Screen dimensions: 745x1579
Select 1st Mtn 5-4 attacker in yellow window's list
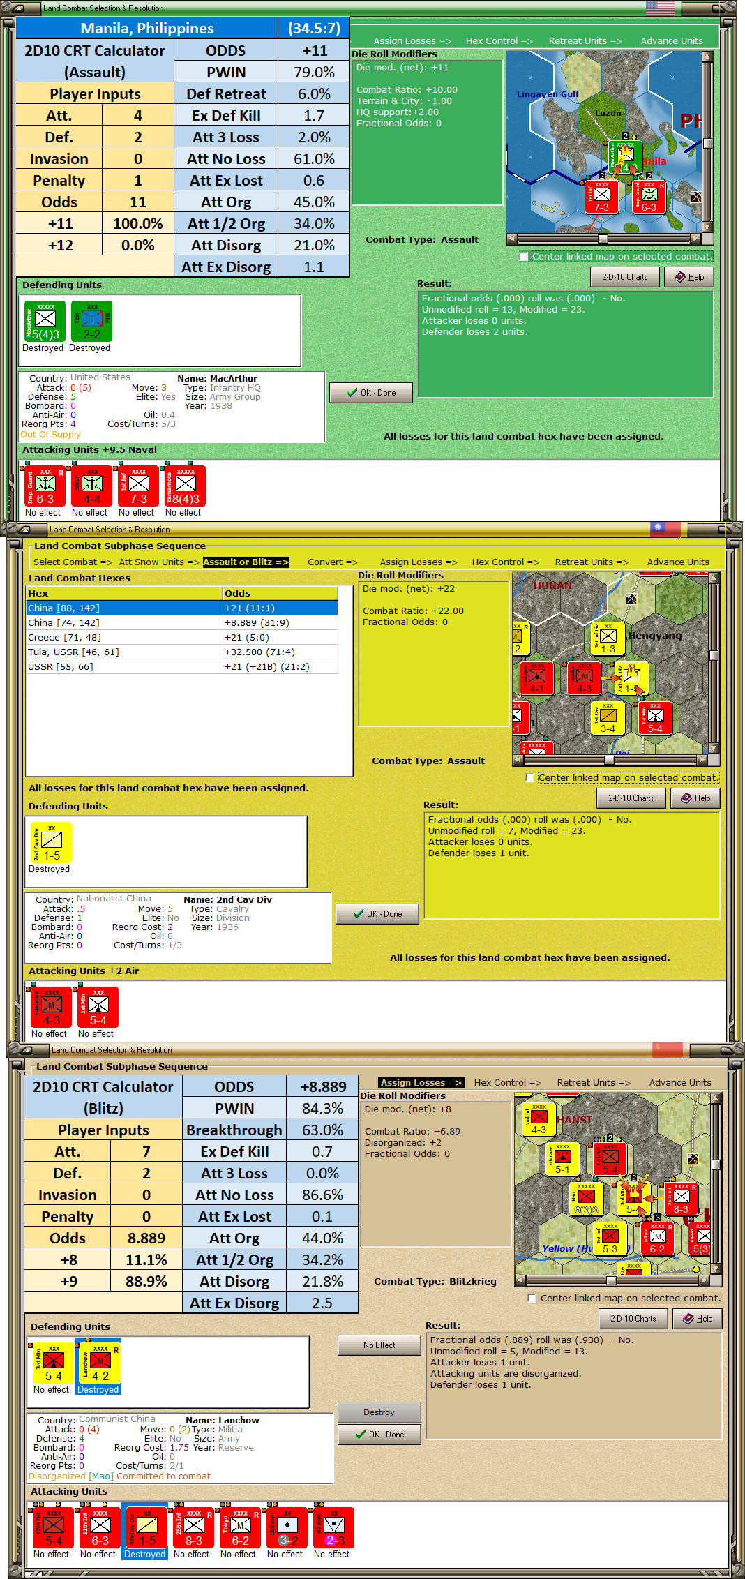[98, 1007]
